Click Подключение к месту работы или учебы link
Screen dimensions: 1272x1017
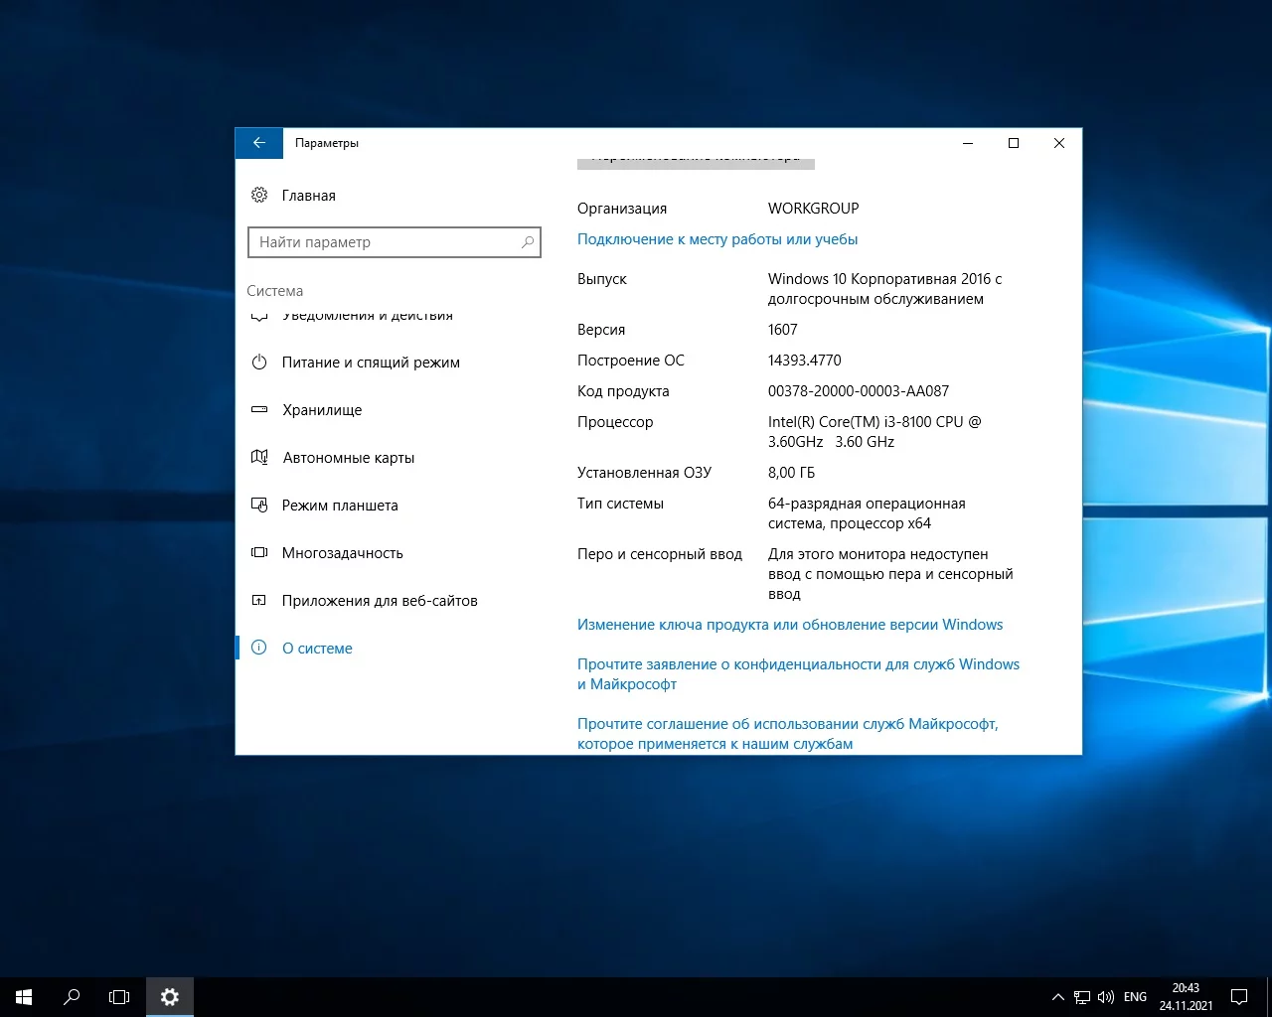point(716,239)
